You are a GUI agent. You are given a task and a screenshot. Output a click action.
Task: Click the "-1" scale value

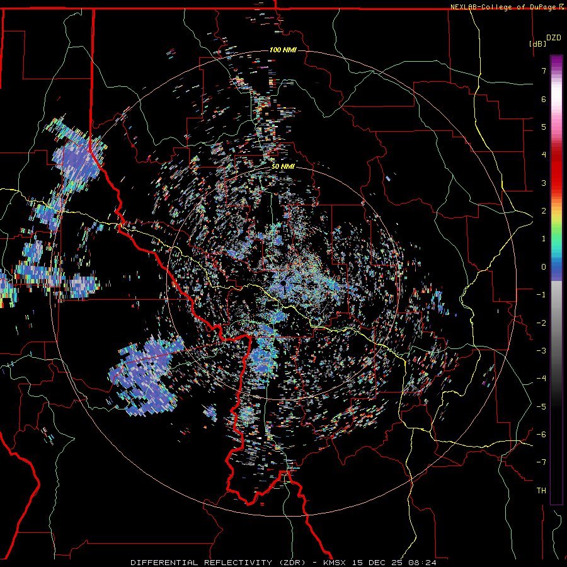click(x=541, y=295)
